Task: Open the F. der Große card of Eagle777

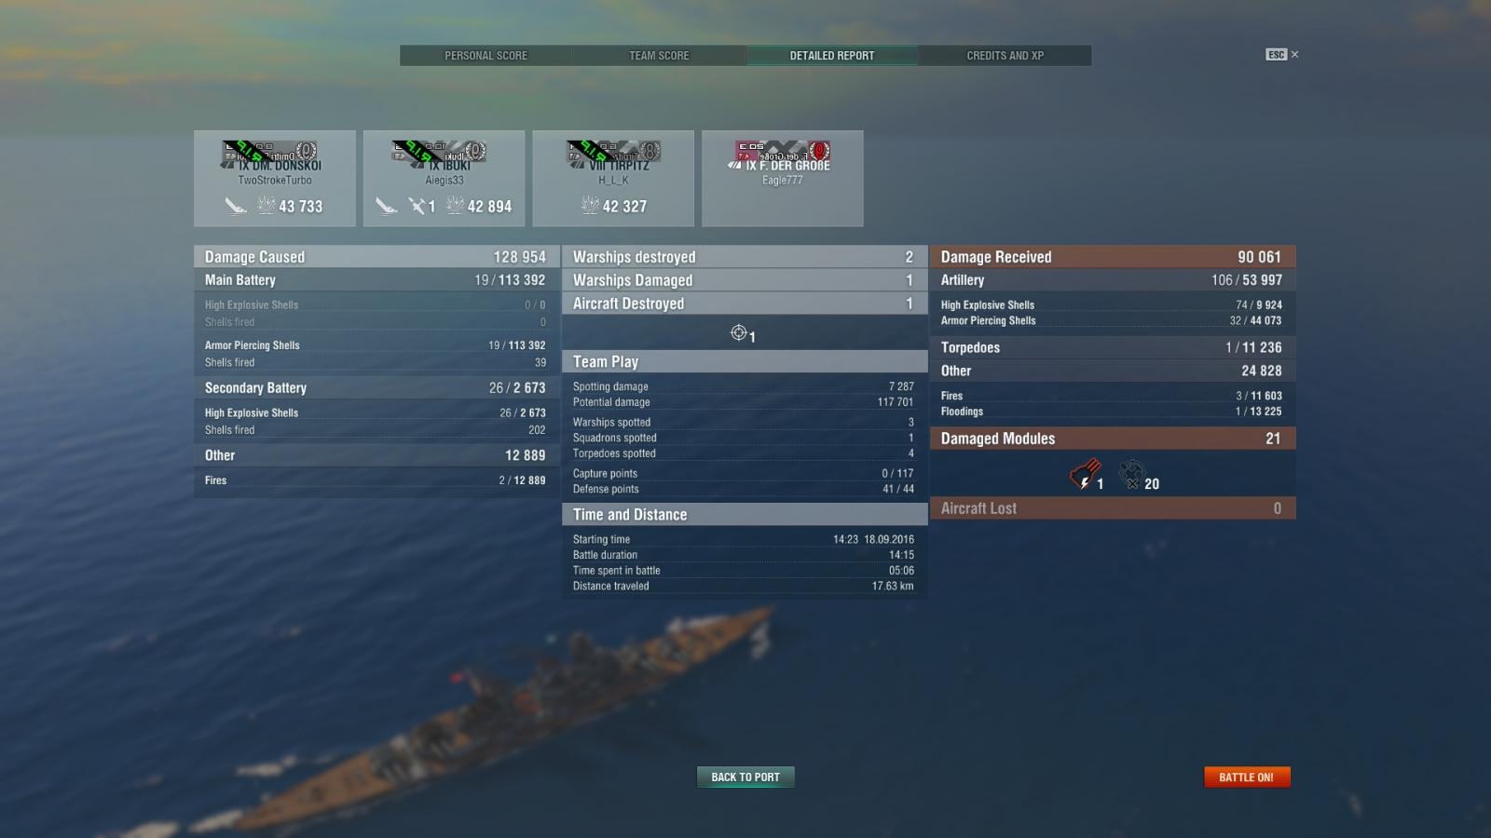Action: [x=783, y=179]
